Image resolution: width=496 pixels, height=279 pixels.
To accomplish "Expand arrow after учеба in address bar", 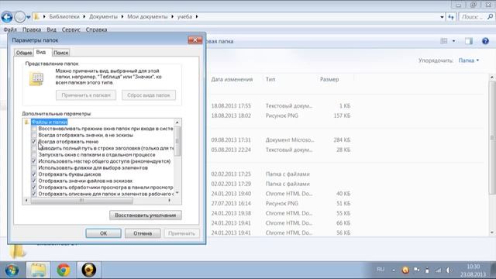I will [197, 16].
